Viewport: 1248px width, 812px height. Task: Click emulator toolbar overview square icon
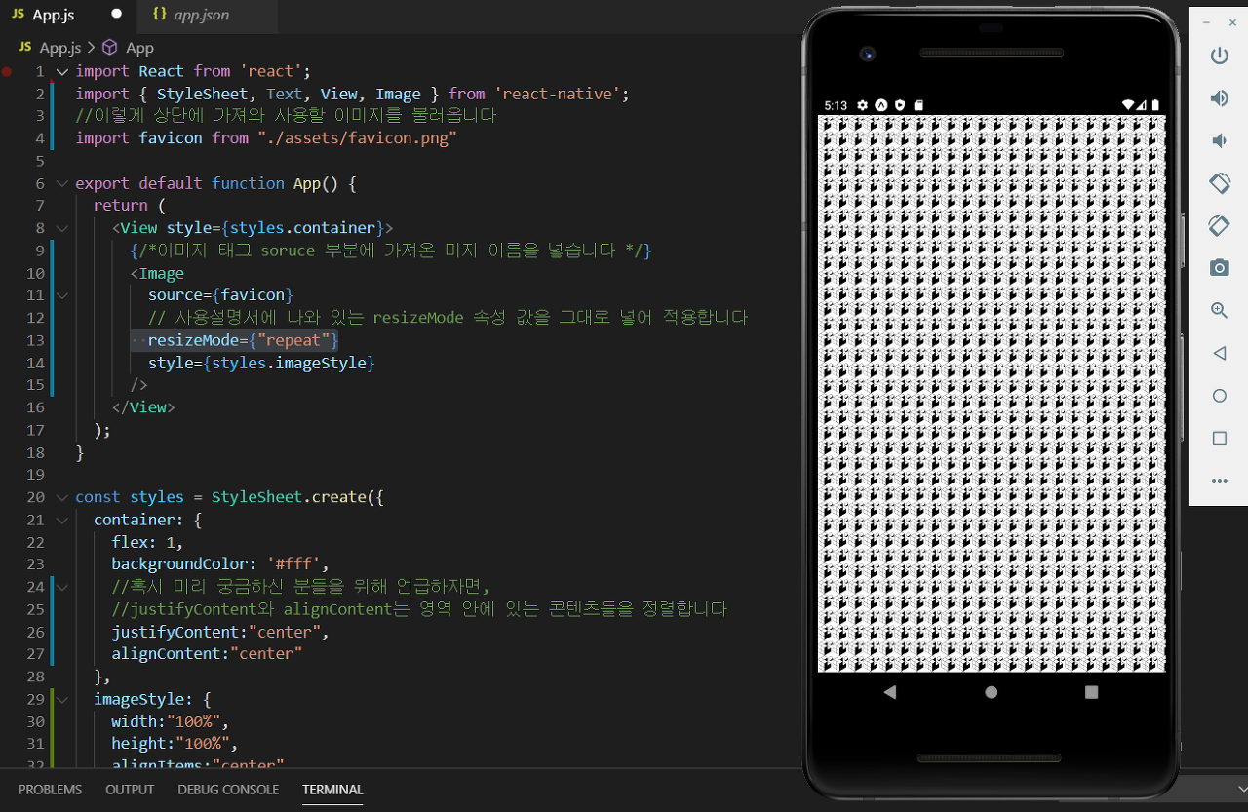click(1219, 438)
